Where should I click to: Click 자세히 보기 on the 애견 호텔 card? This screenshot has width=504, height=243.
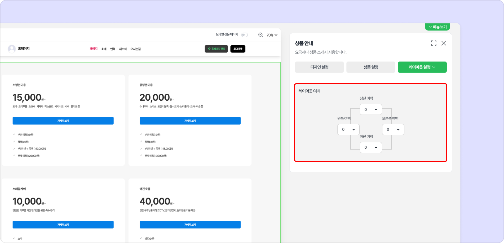pos(190,225)
